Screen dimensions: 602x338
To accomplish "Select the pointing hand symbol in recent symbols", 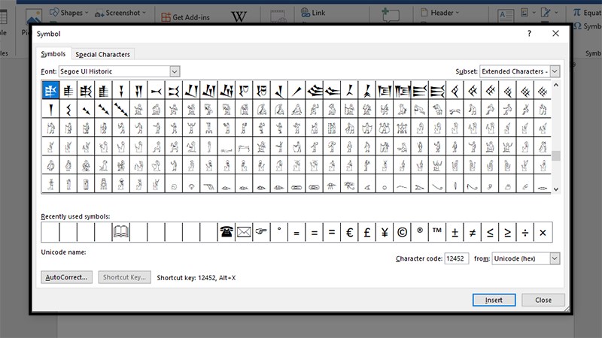I will tap(261, 232).
